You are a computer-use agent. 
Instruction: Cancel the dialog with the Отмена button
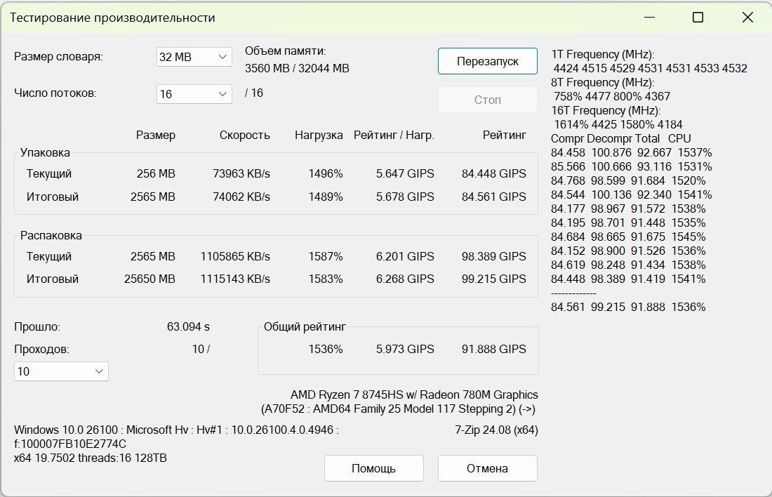tap(487, 468)
